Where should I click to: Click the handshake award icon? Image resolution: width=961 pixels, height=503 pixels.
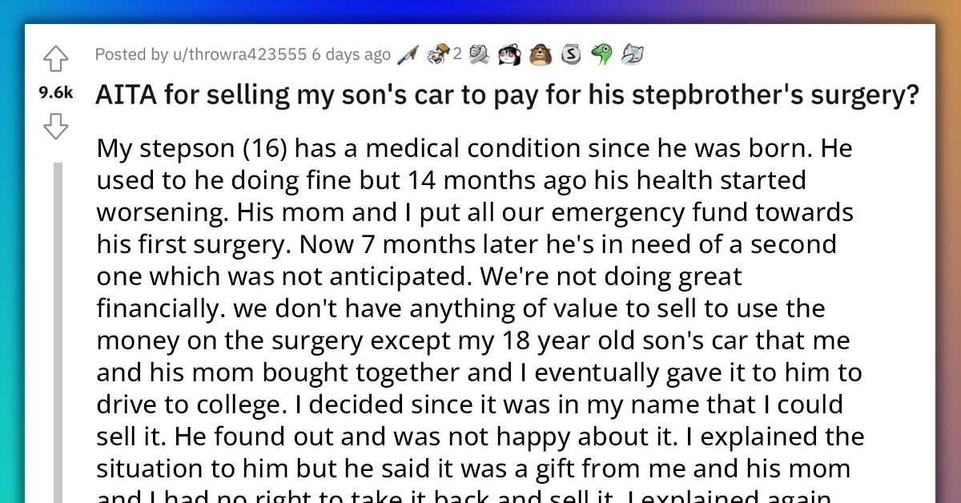(480, 54)
